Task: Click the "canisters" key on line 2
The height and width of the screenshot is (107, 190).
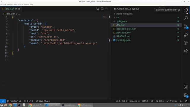Action: (26, 21)
